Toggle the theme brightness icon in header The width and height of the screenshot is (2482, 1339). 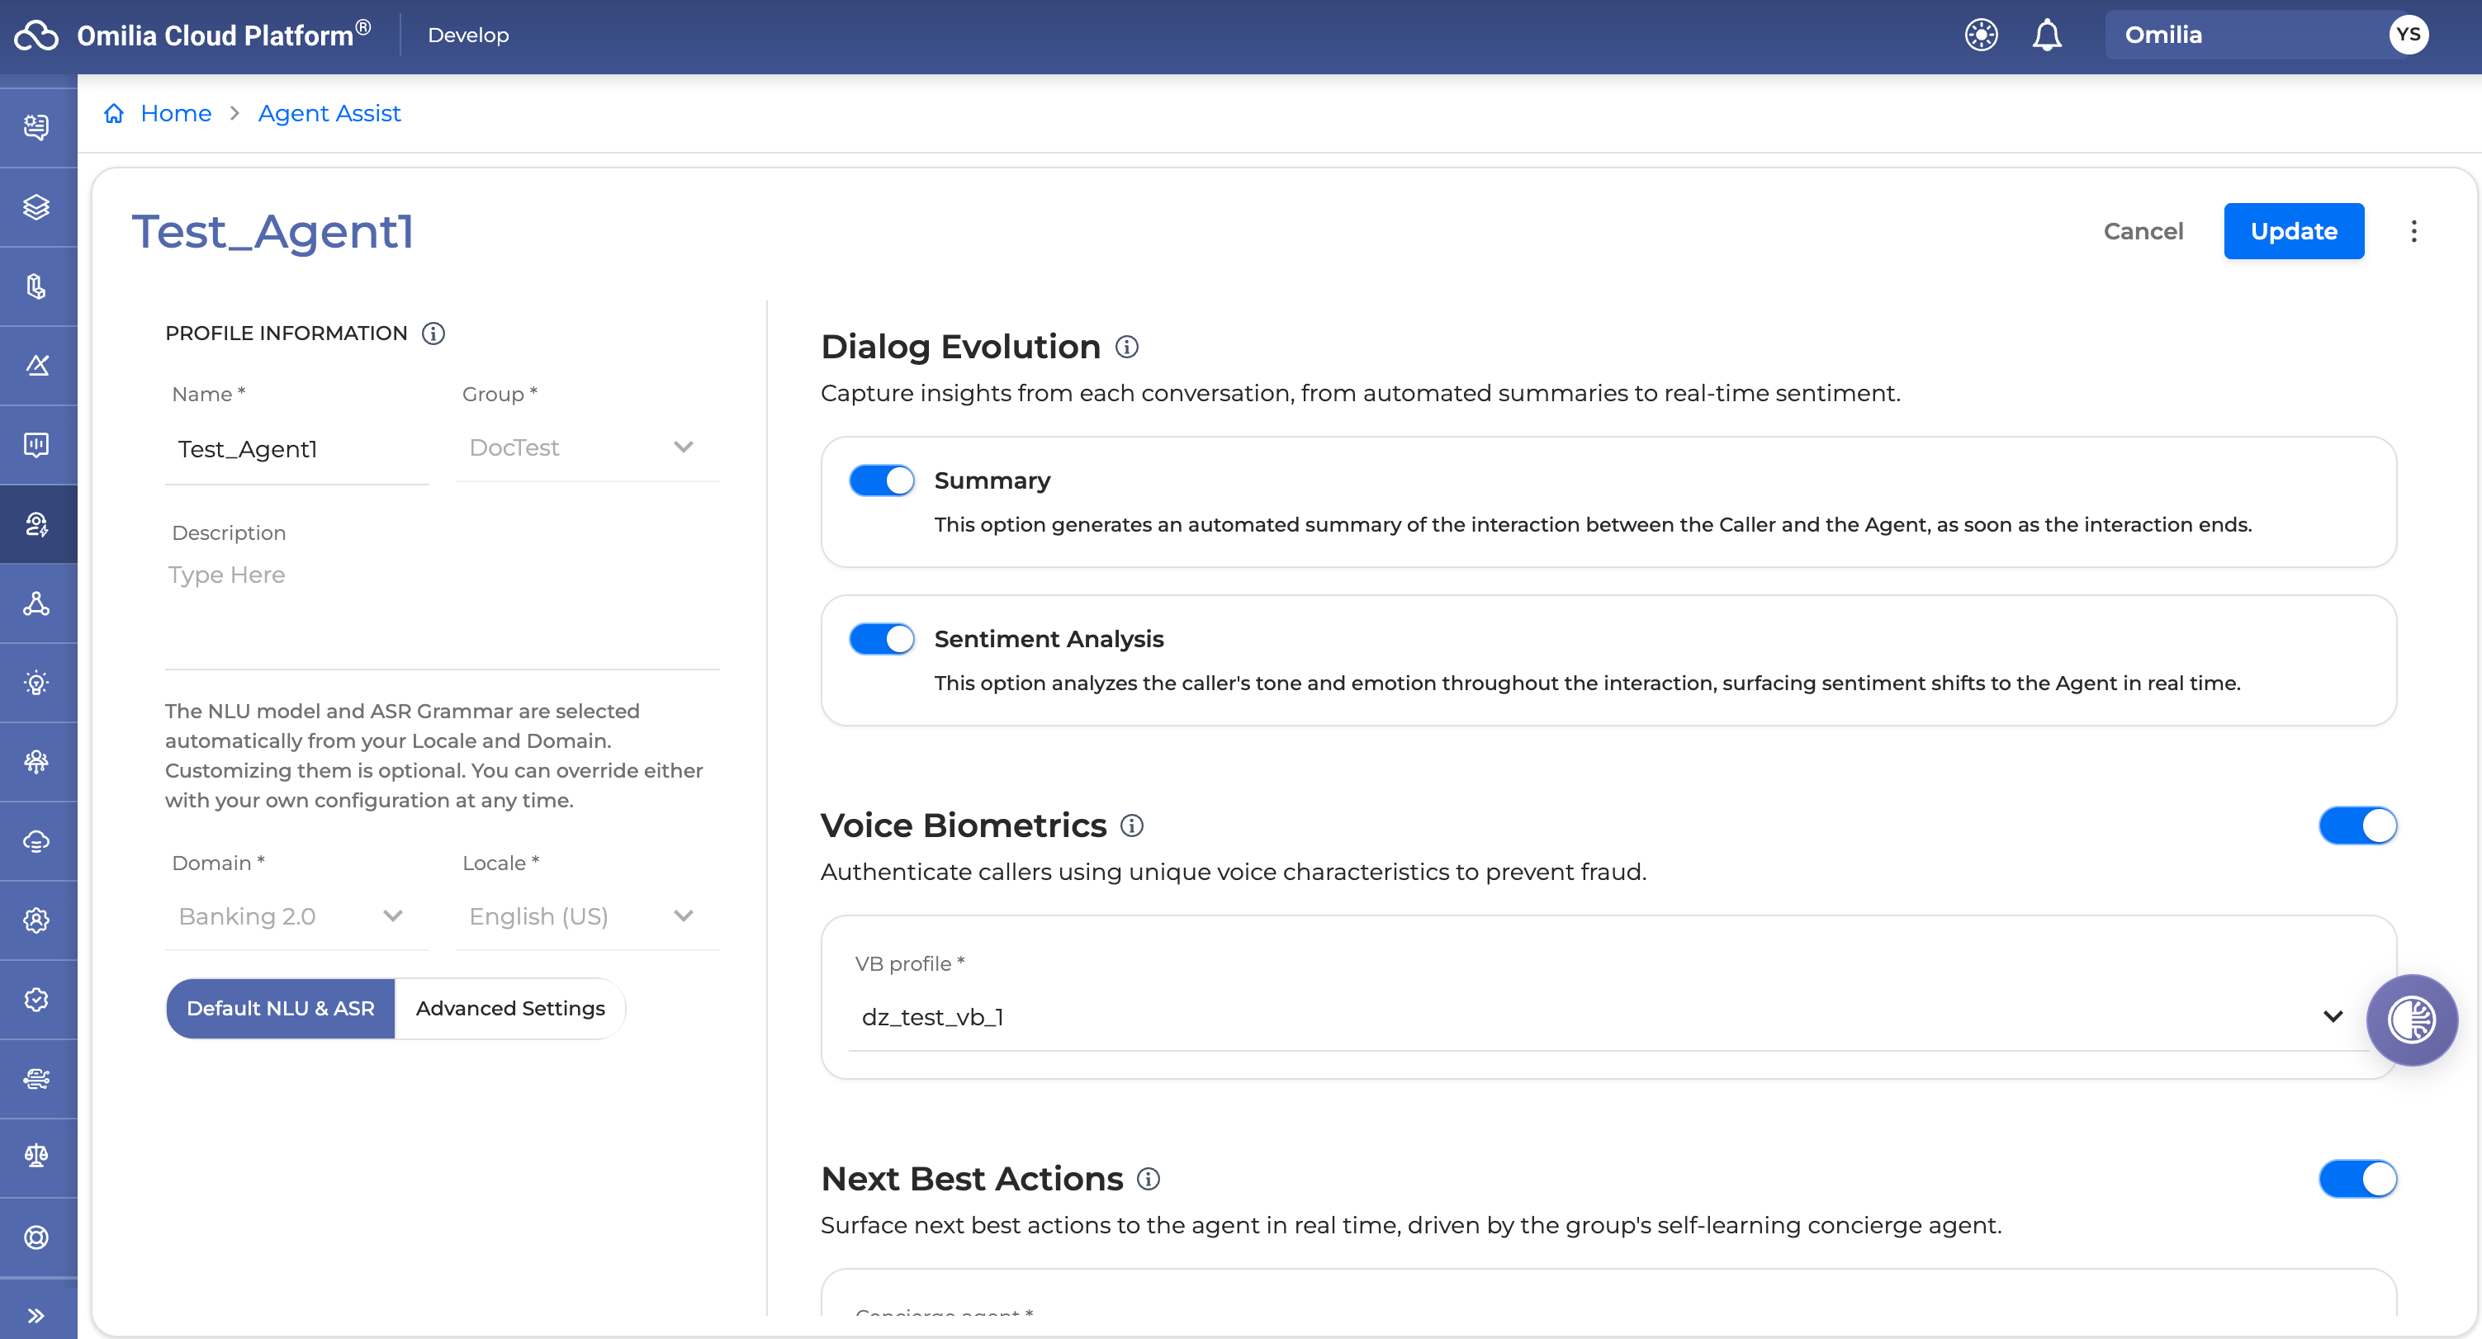coord(1981,35)
